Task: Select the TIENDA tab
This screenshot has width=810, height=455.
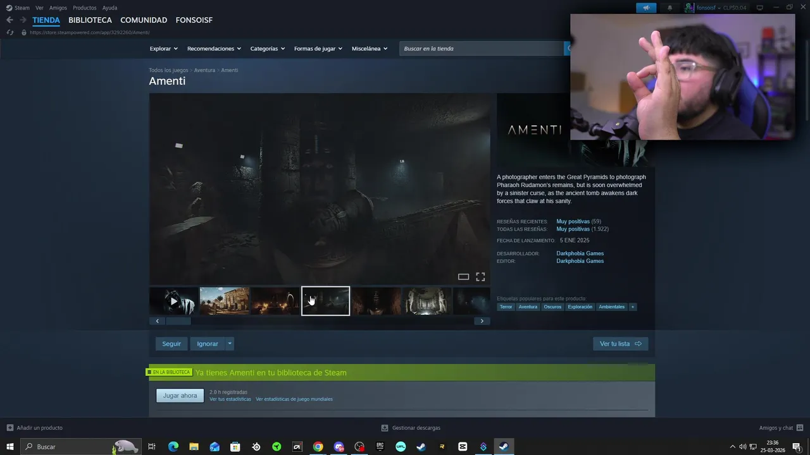Action: tap(46, 20)
